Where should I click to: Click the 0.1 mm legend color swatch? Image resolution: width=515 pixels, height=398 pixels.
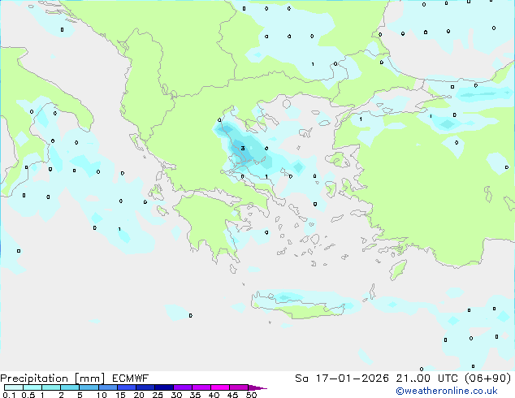pyautogui.click(x=14, y=387)
